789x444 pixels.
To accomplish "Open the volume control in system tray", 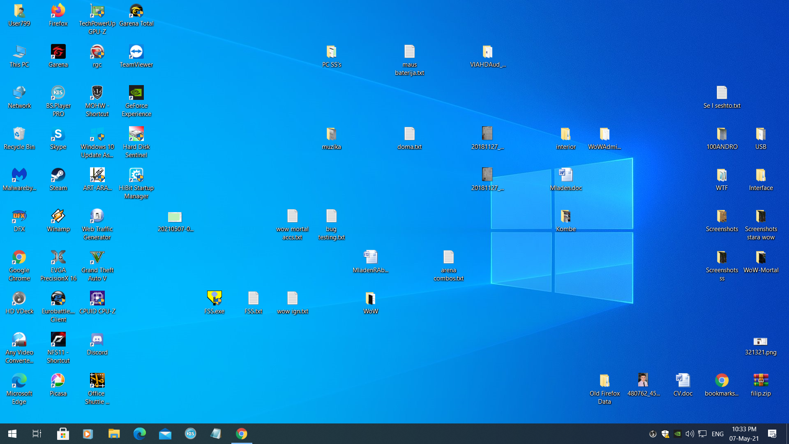I will [690, 434].
